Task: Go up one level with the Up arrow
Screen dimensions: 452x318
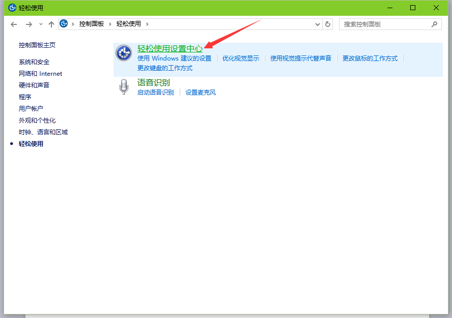Action: pos(51,24)
